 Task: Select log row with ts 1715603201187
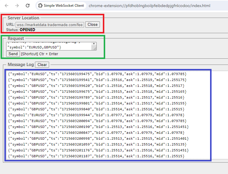(x=96, y=156)
